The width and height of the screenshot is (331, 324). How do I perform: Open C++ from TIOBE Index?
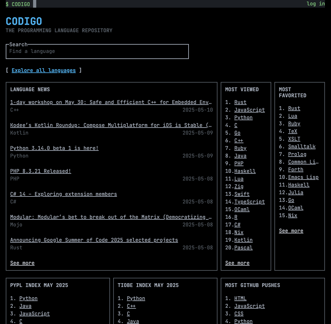point(131,306)
